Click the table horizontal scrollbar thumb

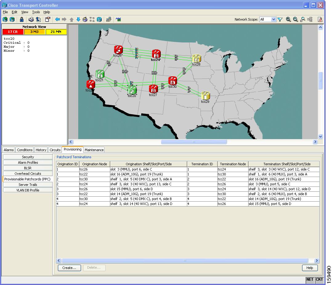click(x=185, y=260)
